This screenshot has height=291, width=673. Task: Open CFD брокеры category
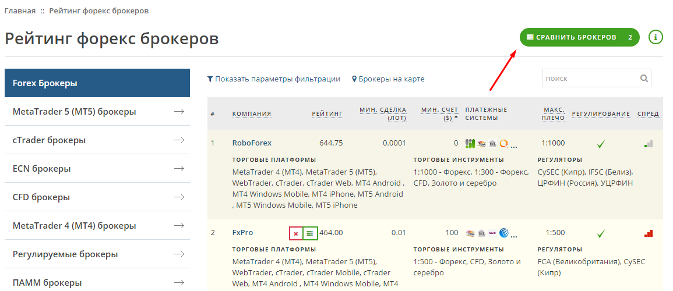(97, 197)
